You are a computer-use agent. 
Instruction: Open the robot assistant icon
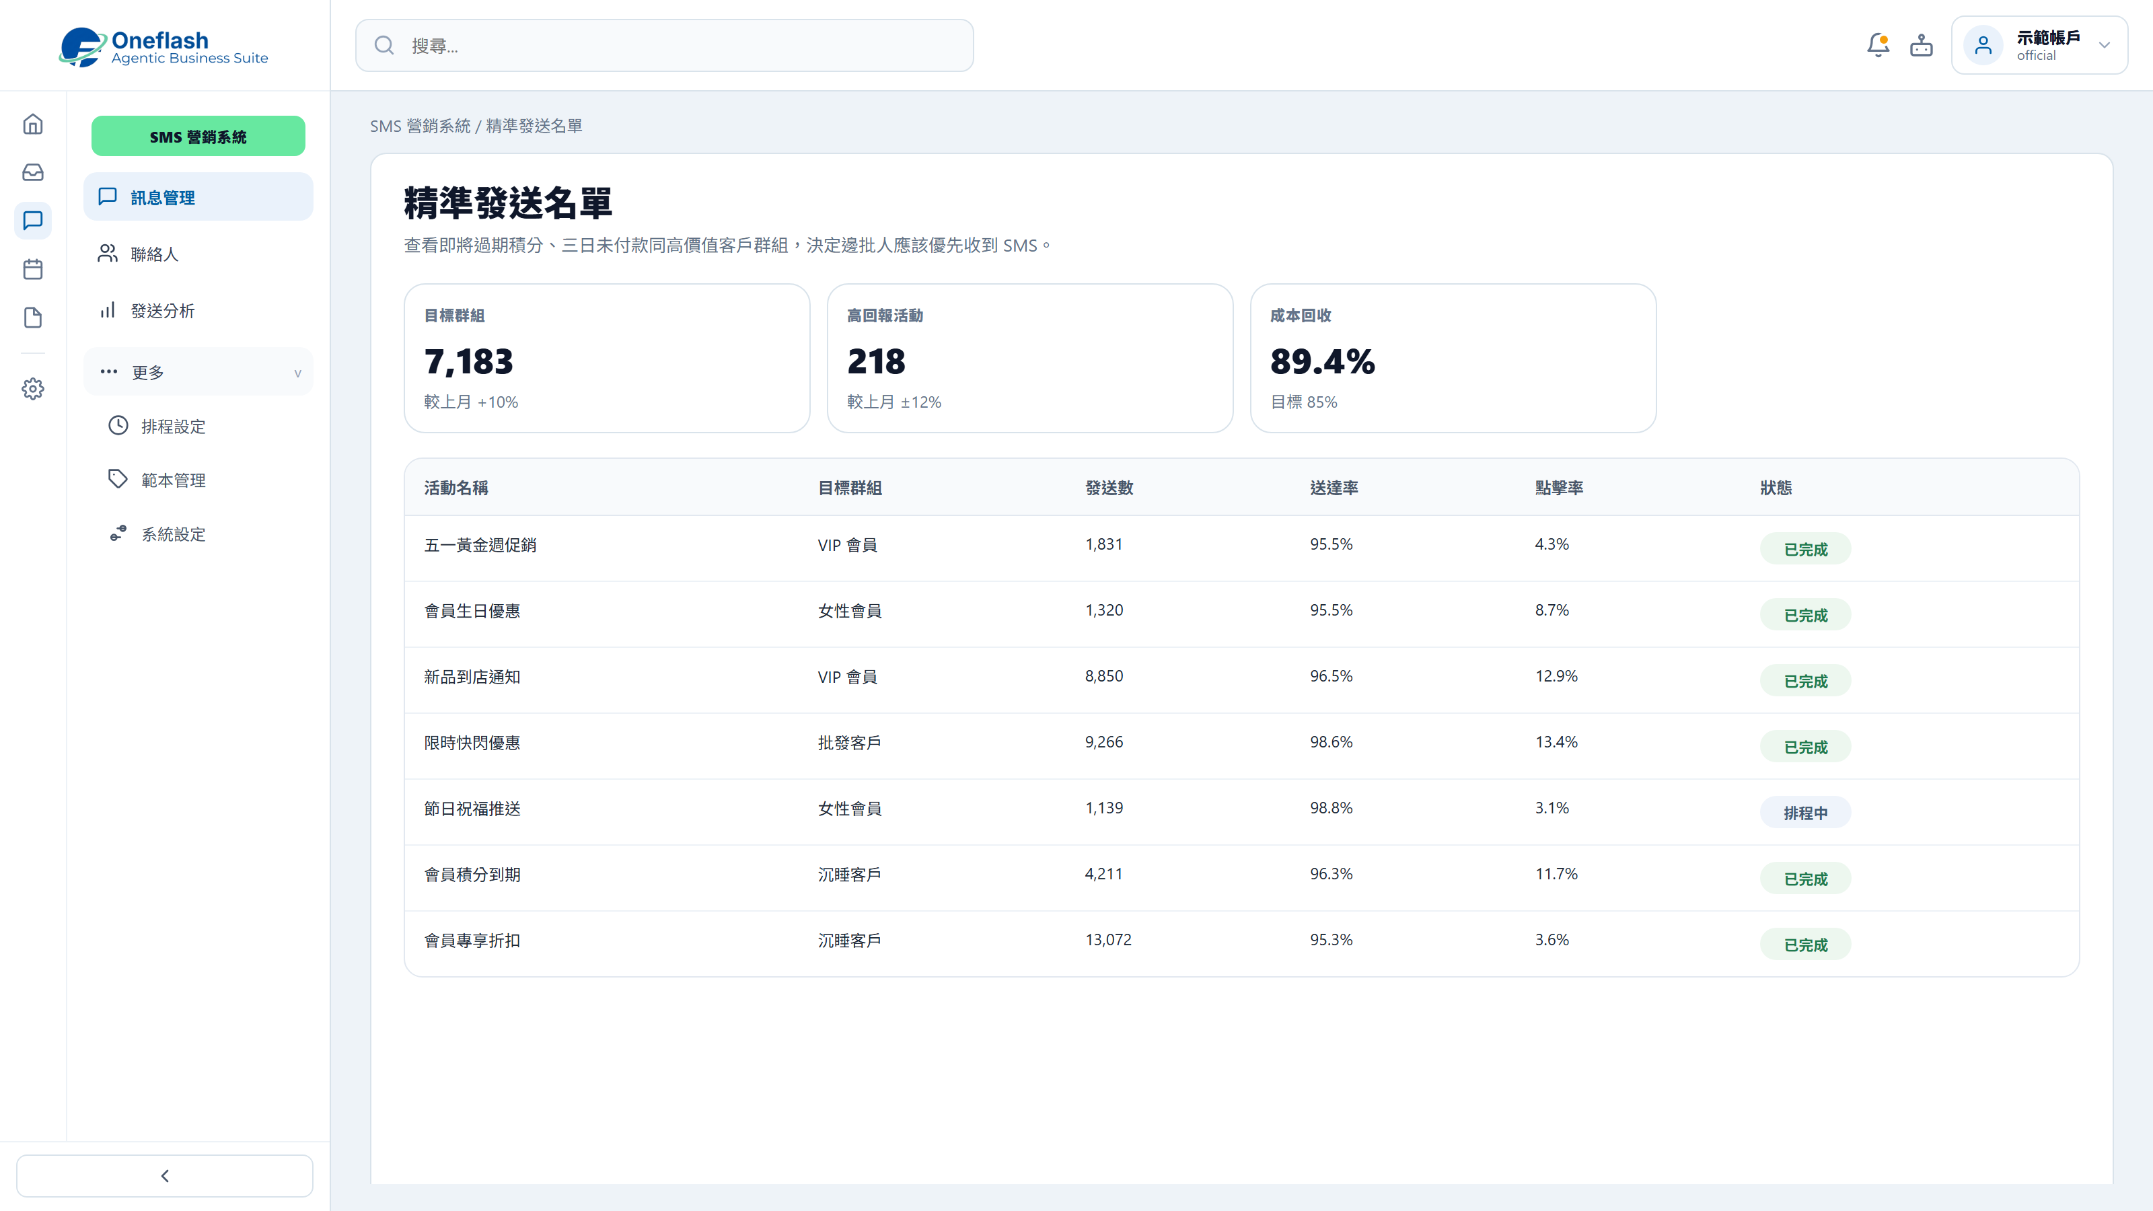[x=1922, y=45]
